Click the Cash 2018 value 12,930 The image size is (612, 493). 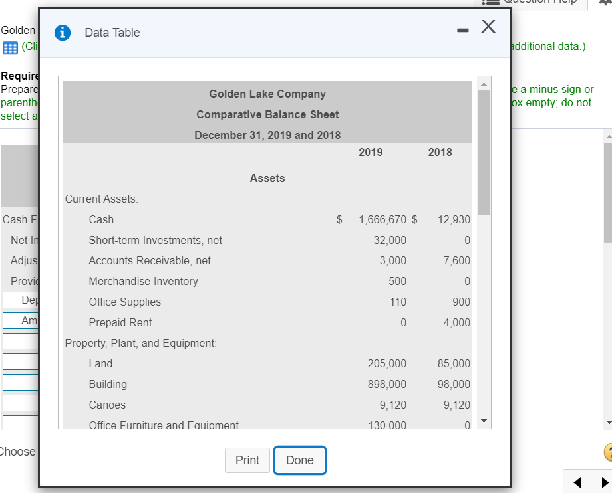click(454, 219)
